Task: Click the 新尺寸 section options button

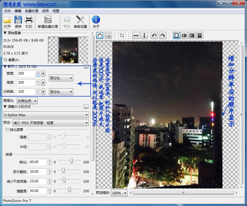Action: [86, 67]
